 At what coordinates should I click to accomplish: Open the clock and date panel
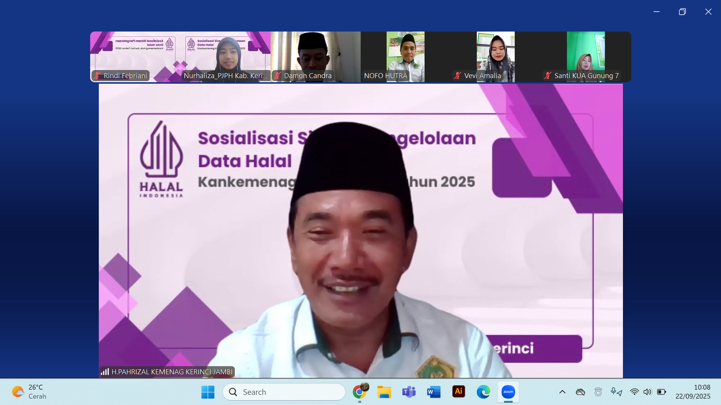pyautogui.click(x=693, y=392)
